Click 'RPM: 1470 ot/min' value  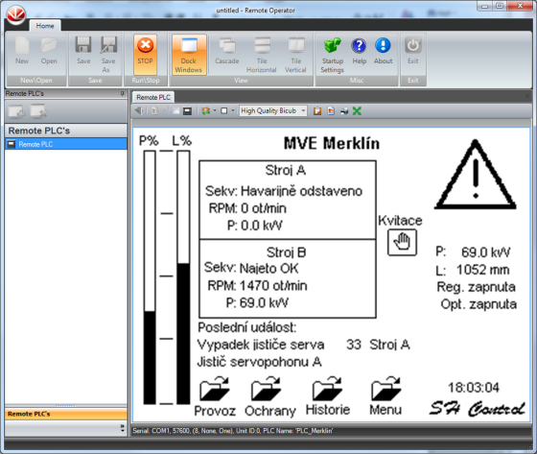[x=257, y=286]
